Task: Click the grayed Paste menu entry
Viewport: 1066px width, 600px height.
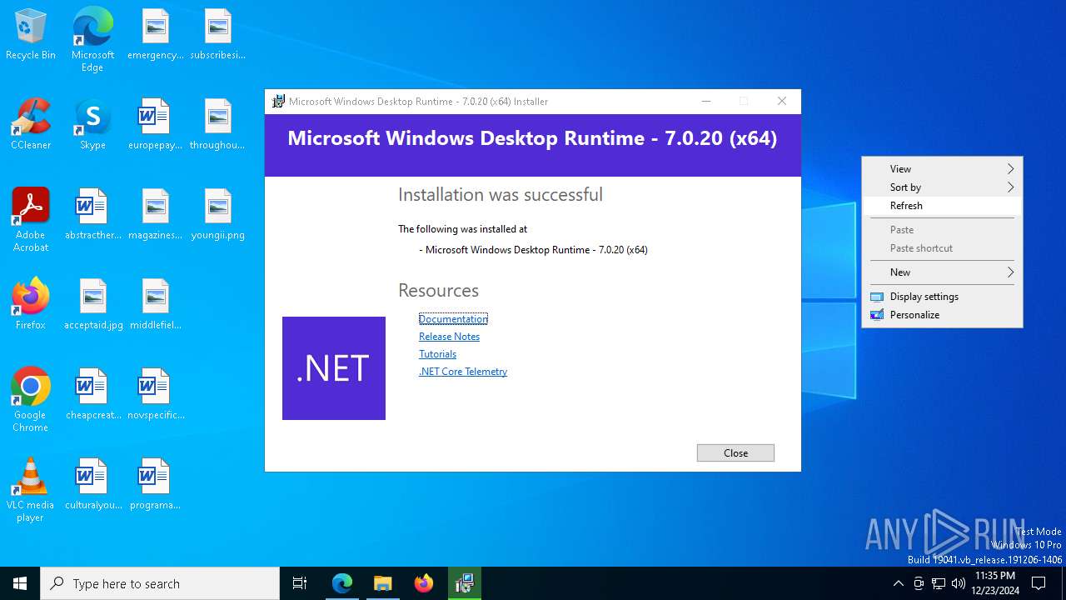Action: tap(942, 229)
